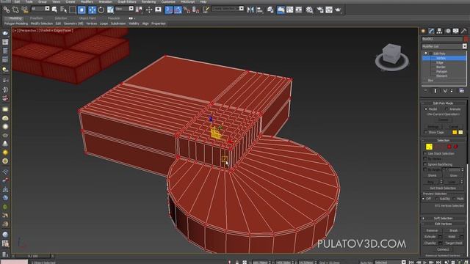Open the Utilities command panel (hammer icon)

(x=463, y=31)
